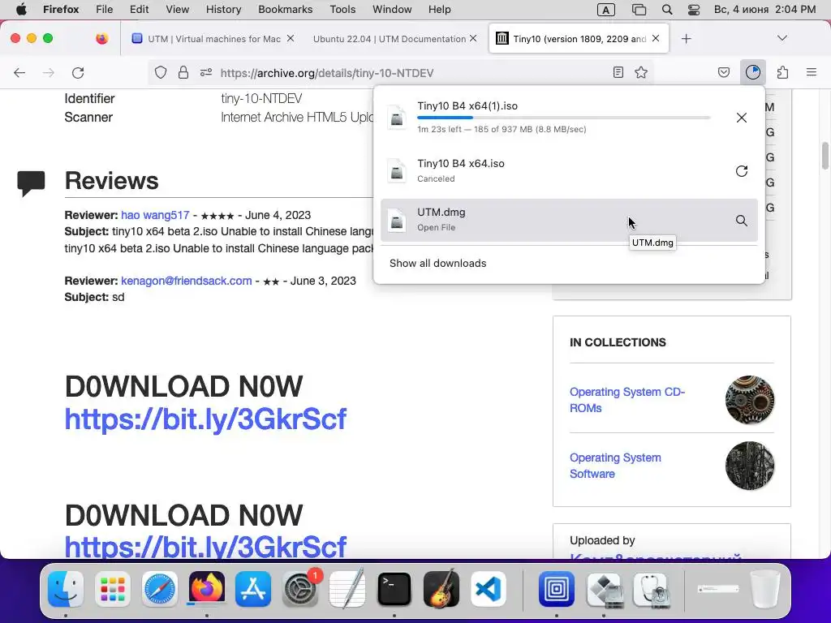Open the File menu

coord(104,10)
